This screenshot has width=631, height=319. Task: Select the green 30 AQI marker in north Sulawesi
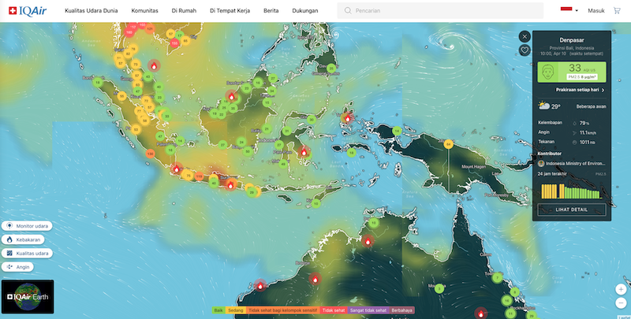[x=311, y=119]
